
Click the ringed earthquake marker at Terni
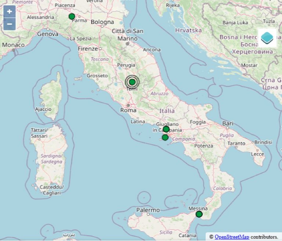(x=132, y=82)
